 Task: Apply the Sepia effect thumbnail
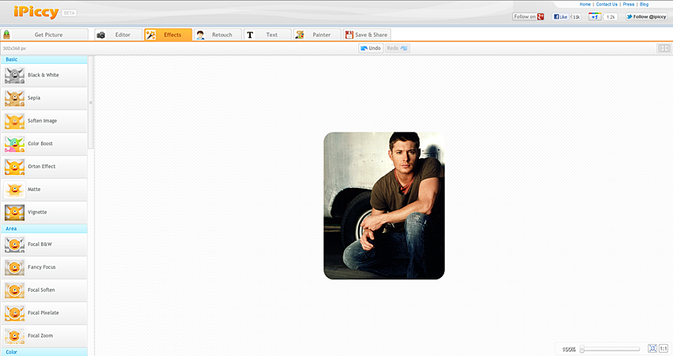pos(14,98)
